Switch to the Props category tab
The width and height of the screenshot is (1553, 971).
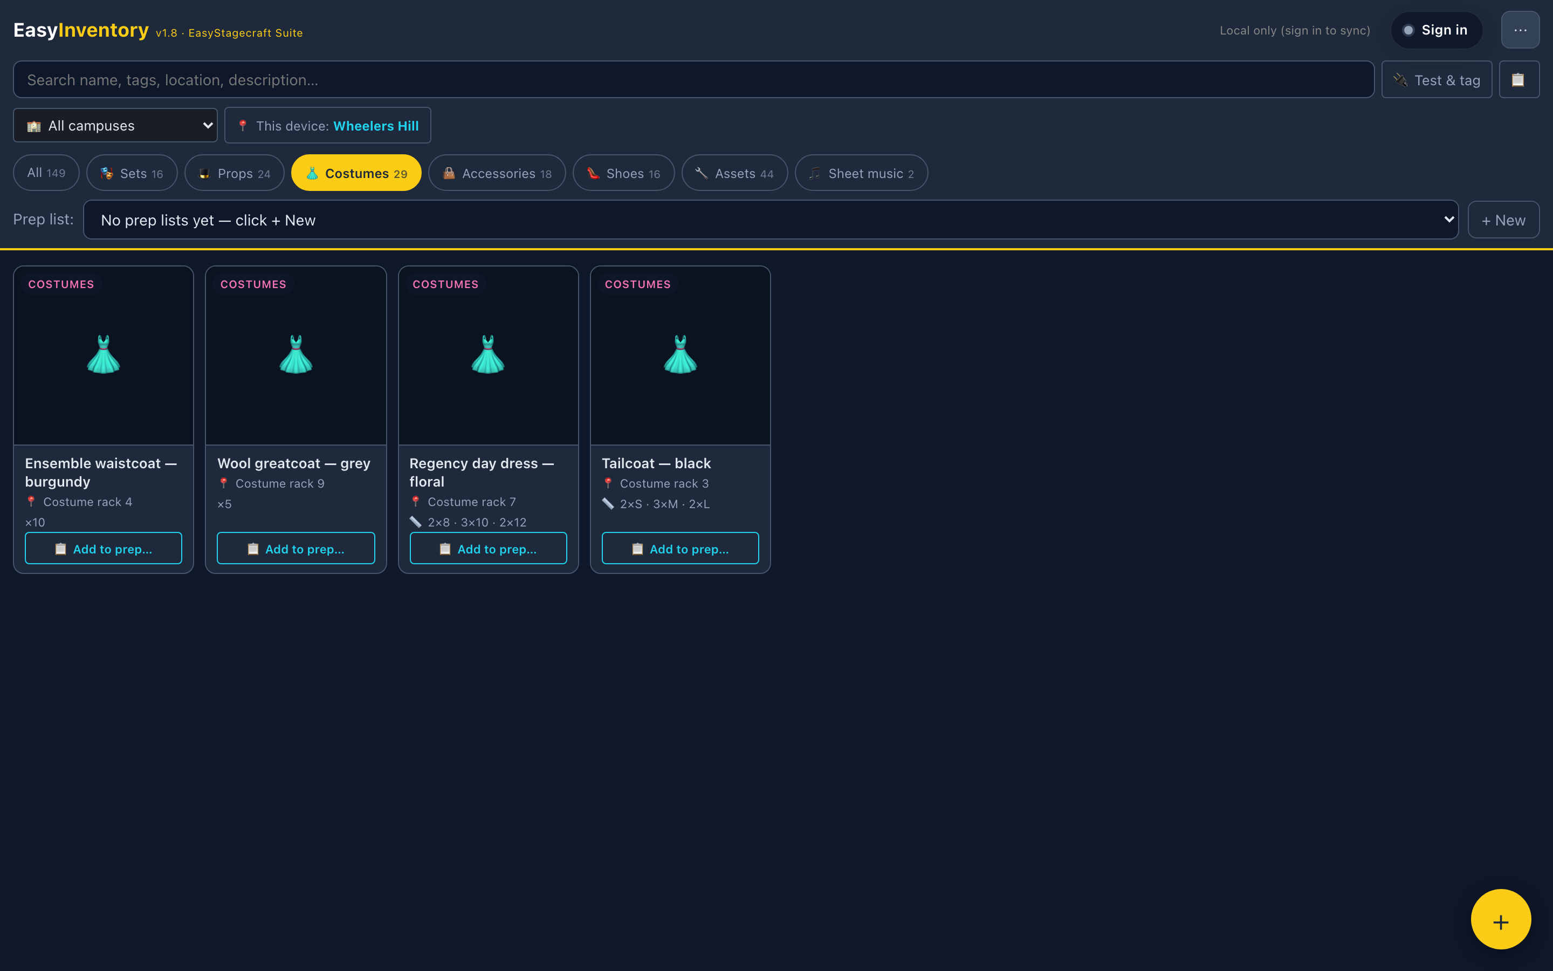point(234,173)
